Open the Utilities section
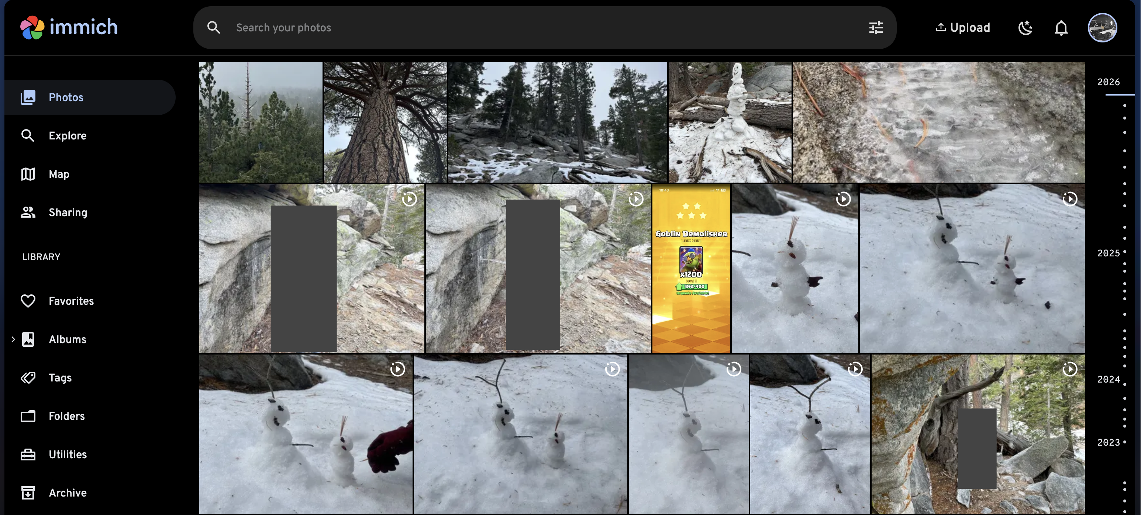The width and height of the screenshot is (1141, 515). (67, 454)
